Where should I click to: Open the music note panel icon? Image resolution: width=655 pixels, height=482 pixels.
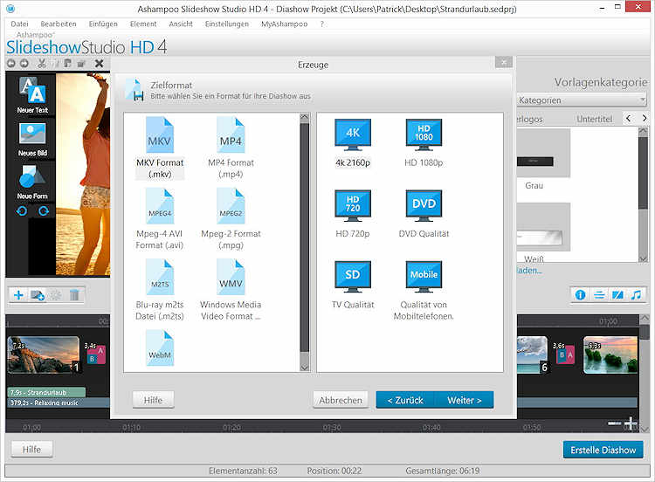636,295
